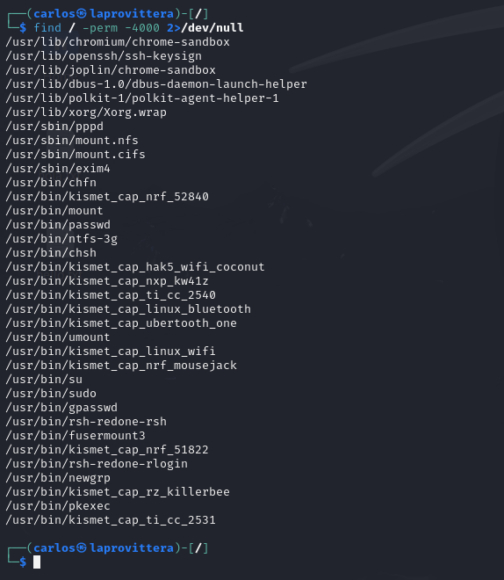The height and width of the screenshot is (580, 504).
Task: Click the /usr/bin/ntfs-3g entry
Action: pos(61,239)
